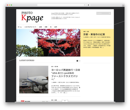
Task: Click the LATEST ENTRIES heading
Action: click(x=27, y=60)
